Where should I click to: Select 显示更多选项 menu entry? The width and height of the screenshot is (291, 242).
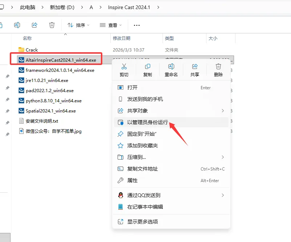(171, 221)
